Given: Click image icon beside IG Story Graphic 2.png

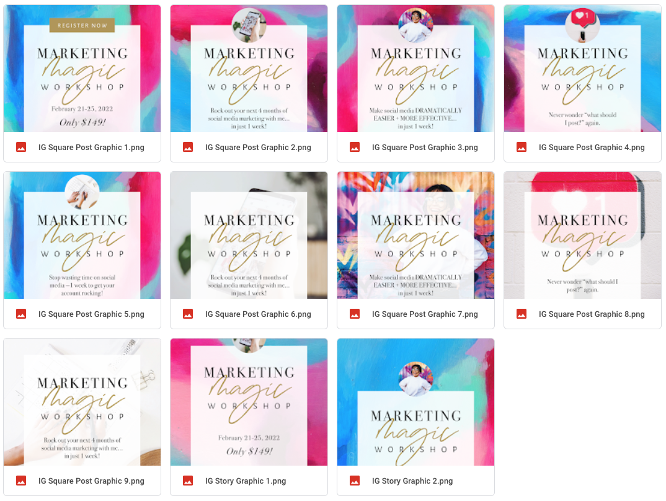Looking at the screenshot, I should (355, 481).
